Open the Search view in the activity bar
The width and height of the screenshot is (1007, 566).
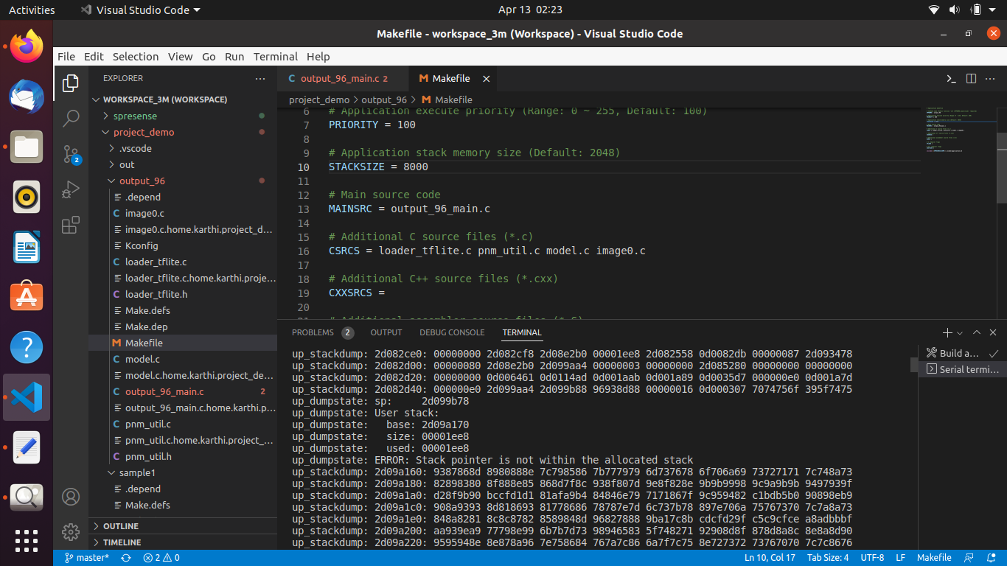(x=71, y=118)
